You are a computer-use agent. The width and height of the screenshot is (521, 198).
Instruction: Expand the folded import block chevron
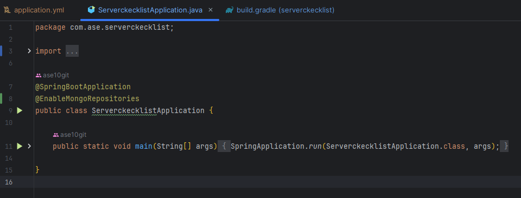29,51
